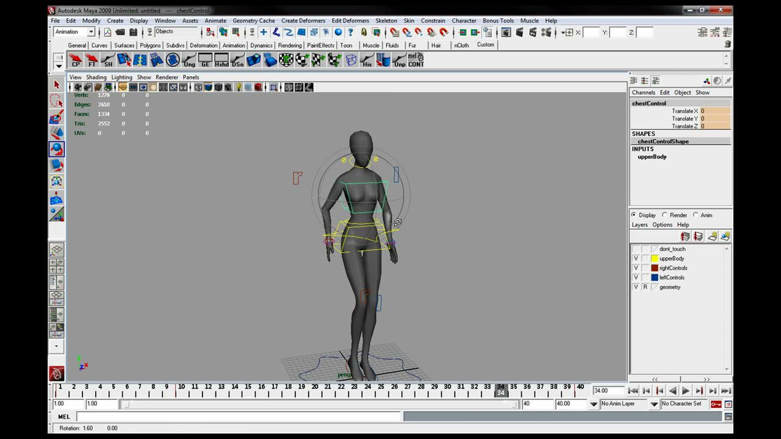Click the Hshd shelf button
Screen dimensions: 781x439
221,60
